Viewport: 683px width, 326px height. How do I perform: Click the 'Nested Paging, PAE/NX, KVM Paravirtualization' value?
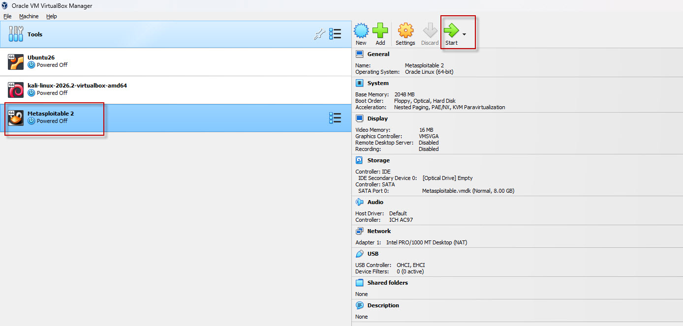pos(449,107)
